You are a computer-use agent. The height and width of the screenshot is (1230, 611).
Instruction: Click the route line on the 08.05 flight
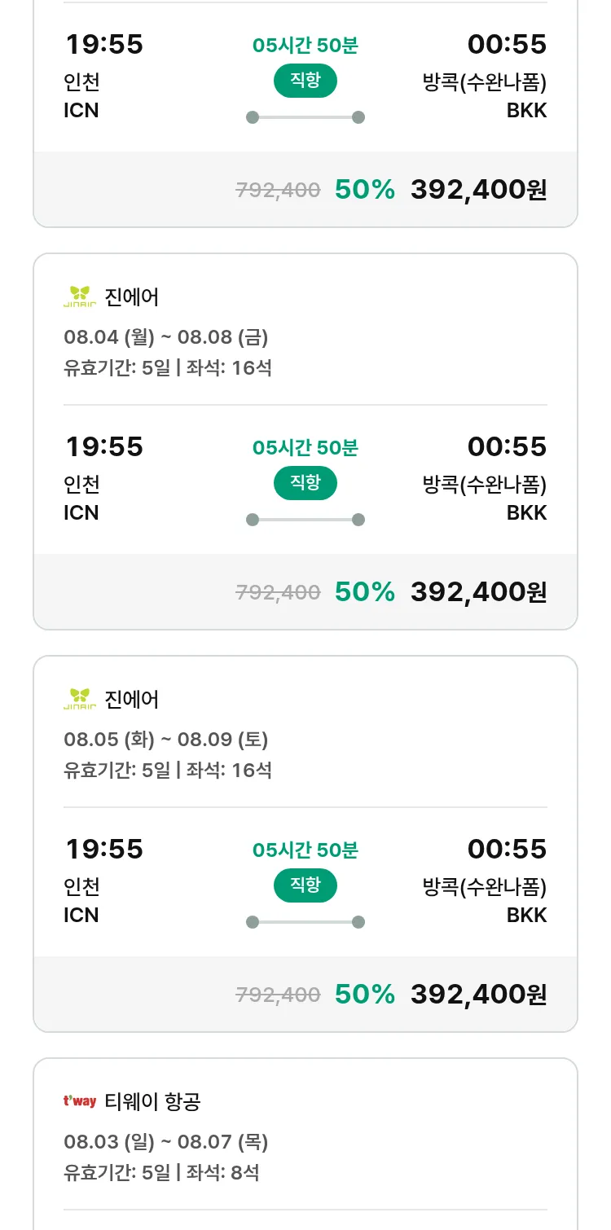click(x=305, y=922)
